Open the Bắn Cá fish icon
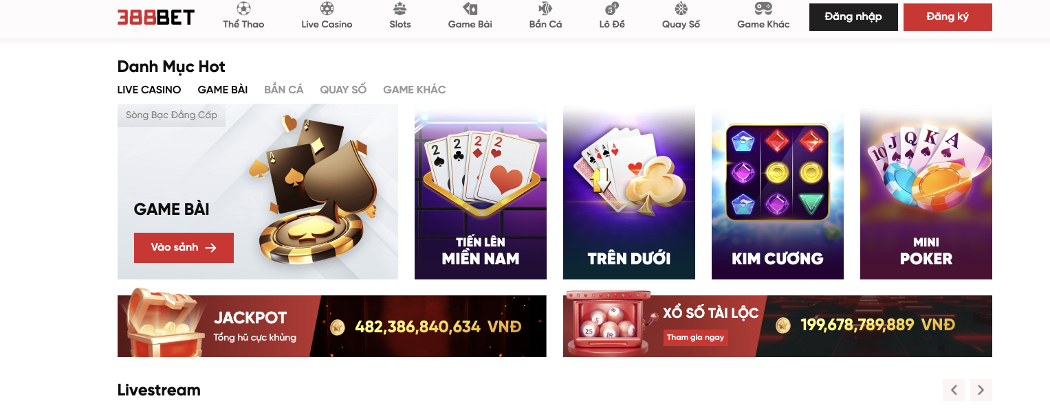The width and height of the screenshot is (1050, 414). click(x=545, y=9)
